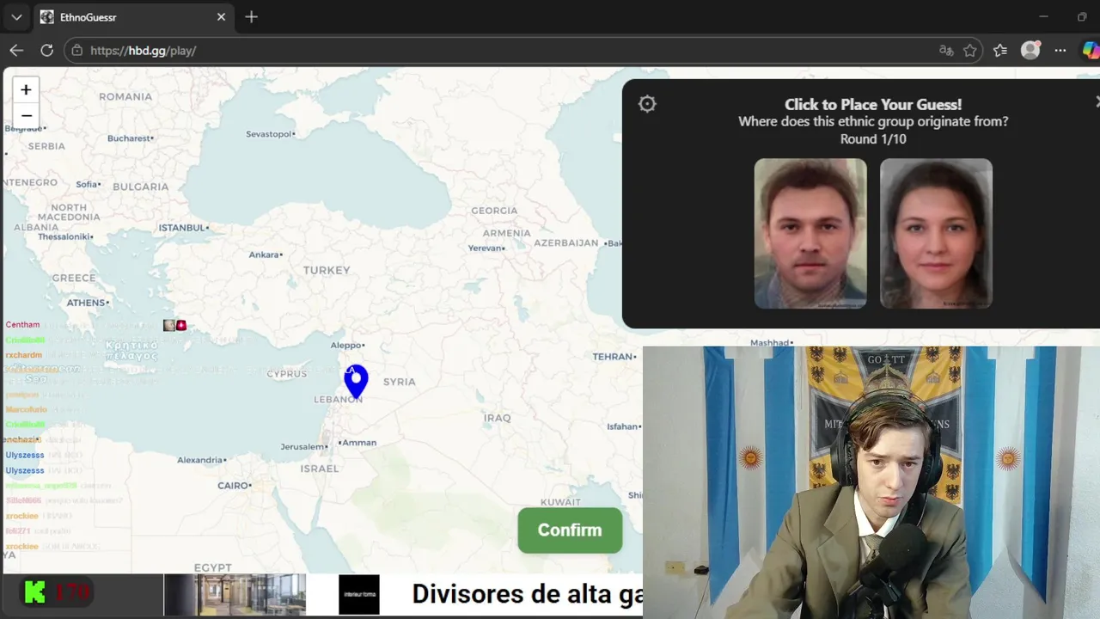Viewport: 1100px width, 619px height.
Task: Click SYRIA country label
Action: pos(399,382)
